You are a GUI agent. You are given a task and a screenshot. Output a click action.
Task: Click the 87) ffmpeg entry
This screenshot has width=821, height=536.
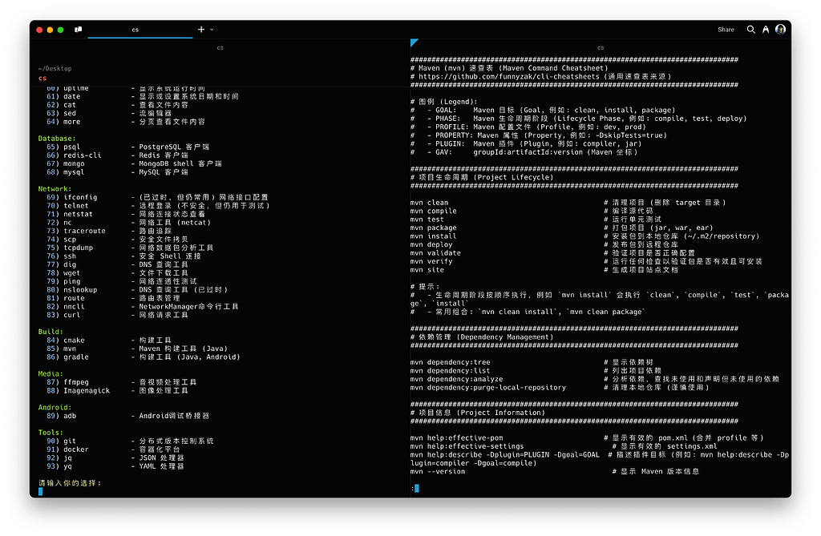[x=122, y=382]
